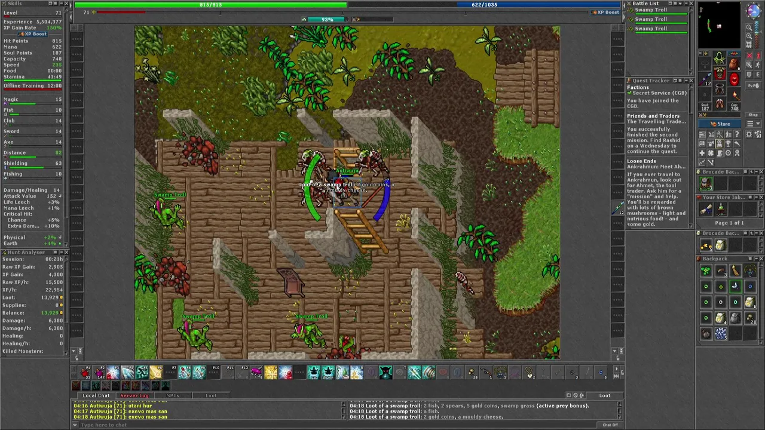765x430 pixels.
Task: Switch to the left Loot chat tab
Action: 211,395
